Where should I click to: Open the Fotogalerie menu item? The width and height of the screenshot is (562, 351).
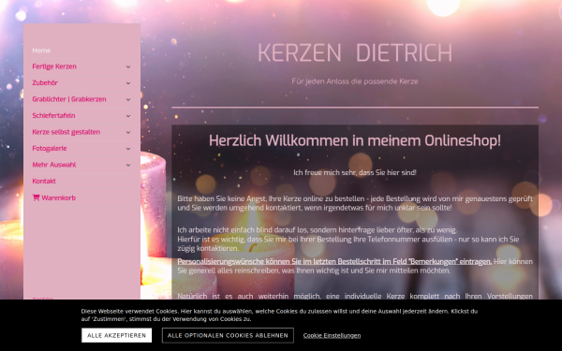click(50, 148)
